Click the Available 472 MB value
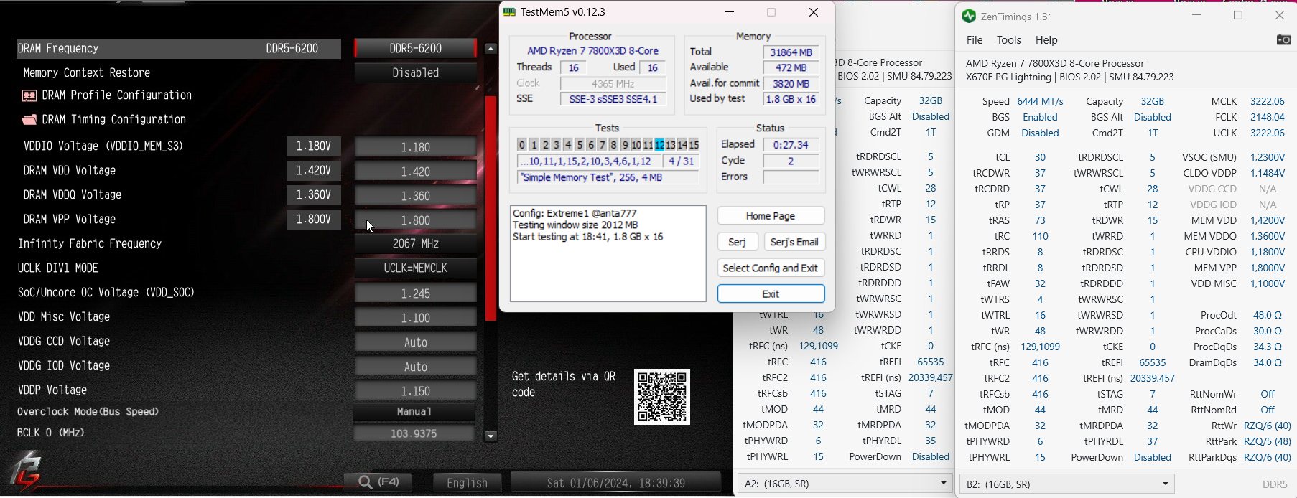The height and width of the screenshot is (498, 1297). (791, 67)
